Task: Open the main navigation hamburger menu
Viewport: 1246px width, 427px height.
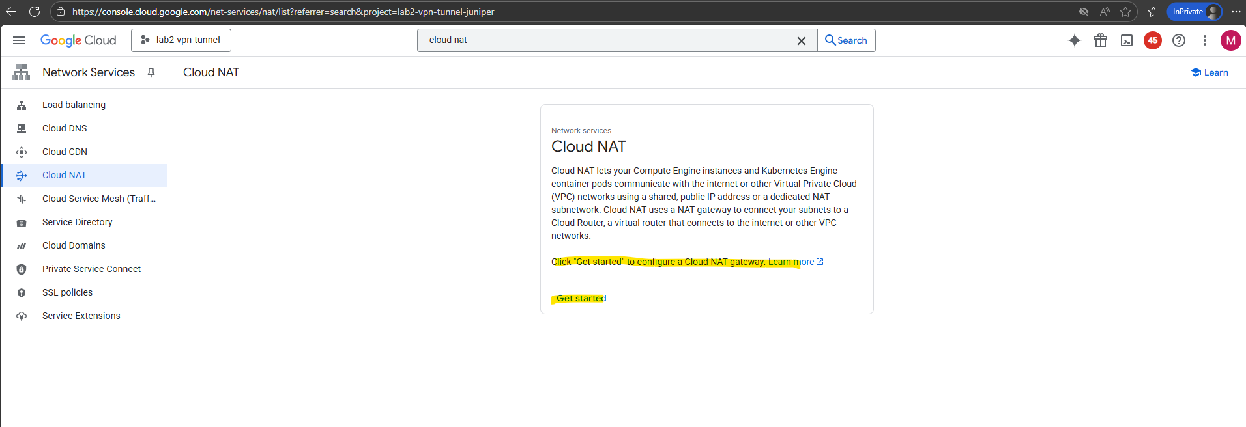Action: click(x=19, y=40)
